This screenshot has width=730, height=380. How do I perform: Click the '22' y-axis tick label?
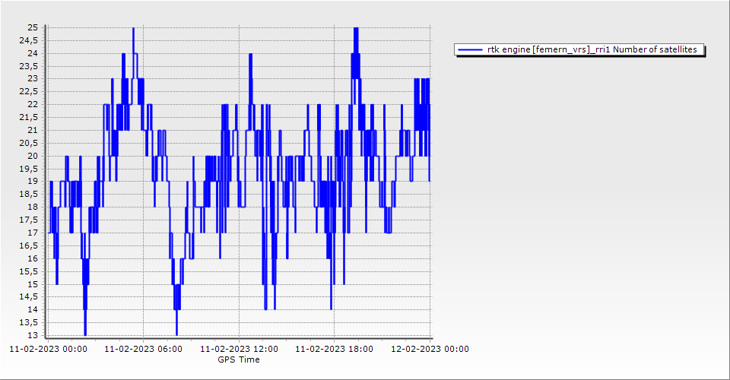pyautogui.click(x=33, y=104)
